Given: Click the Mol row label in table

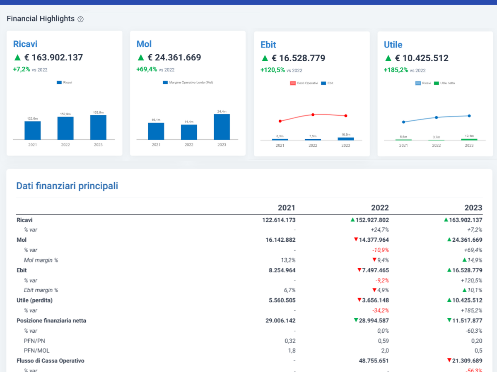Looking at the screenshot, I should coord(22,240).
